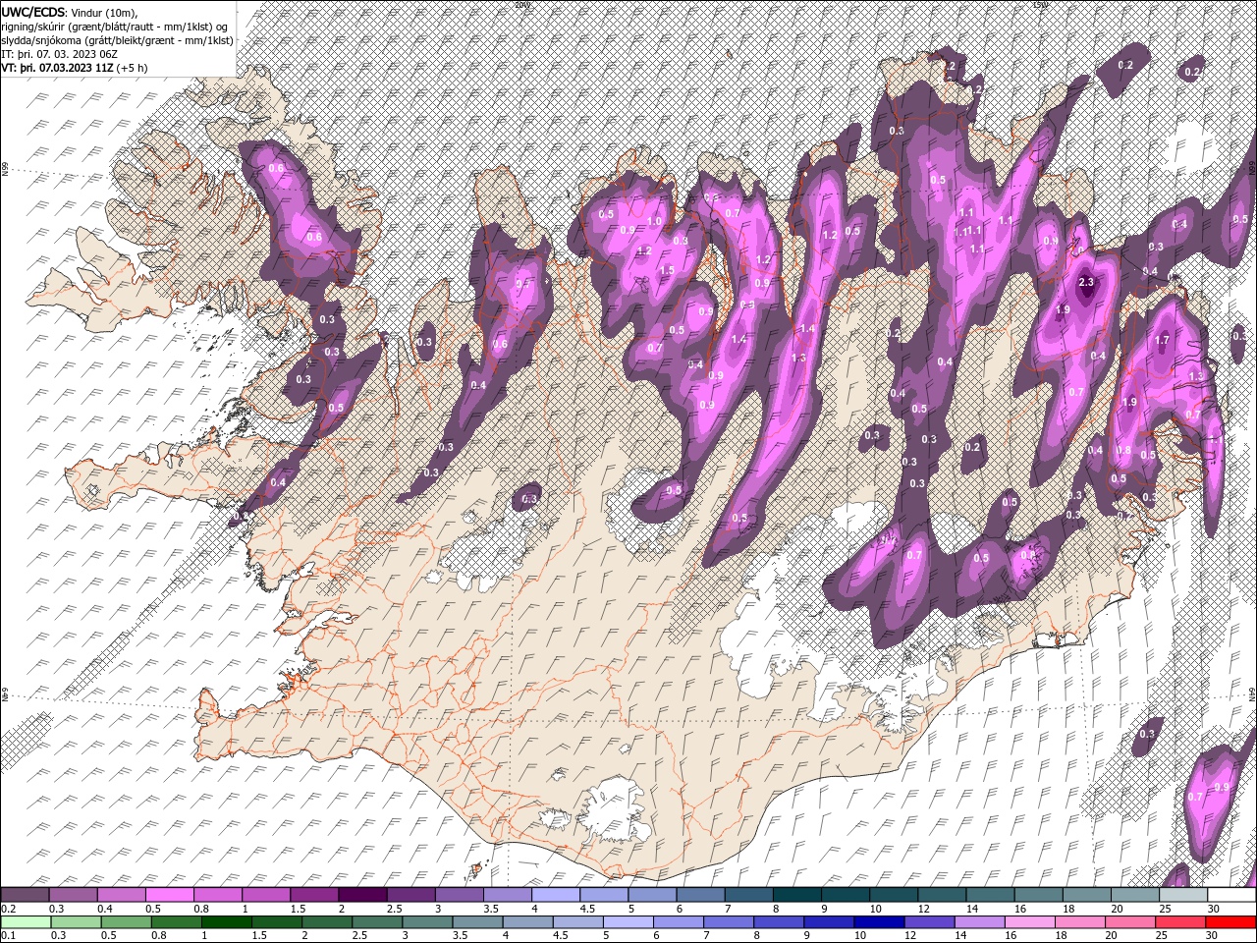1257x943 pixels.
Task: Click the 'rigning/skúrir (grænt/blátt/rautt' header line
Action: (115, 27)
